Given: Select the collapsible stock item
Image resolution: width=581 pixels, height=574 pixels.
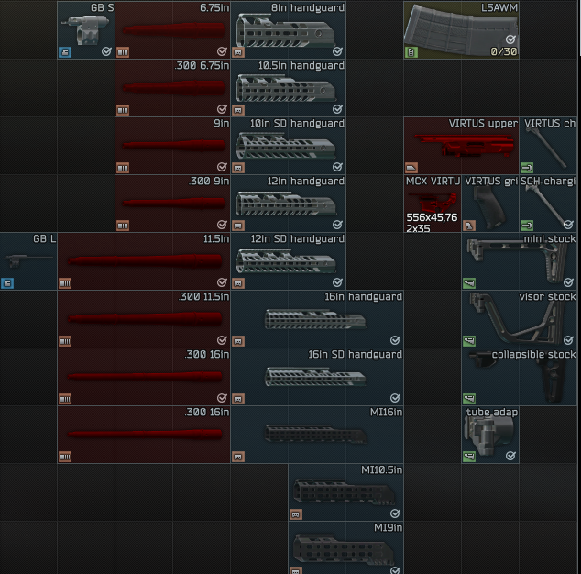Looking at the screenshot, I should tap(520, 377).
